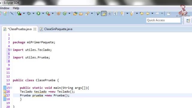The width and height of the screenshot is (192, 108).
Task: Click the warning marker on line 17
Action: [x=5, y=95]
